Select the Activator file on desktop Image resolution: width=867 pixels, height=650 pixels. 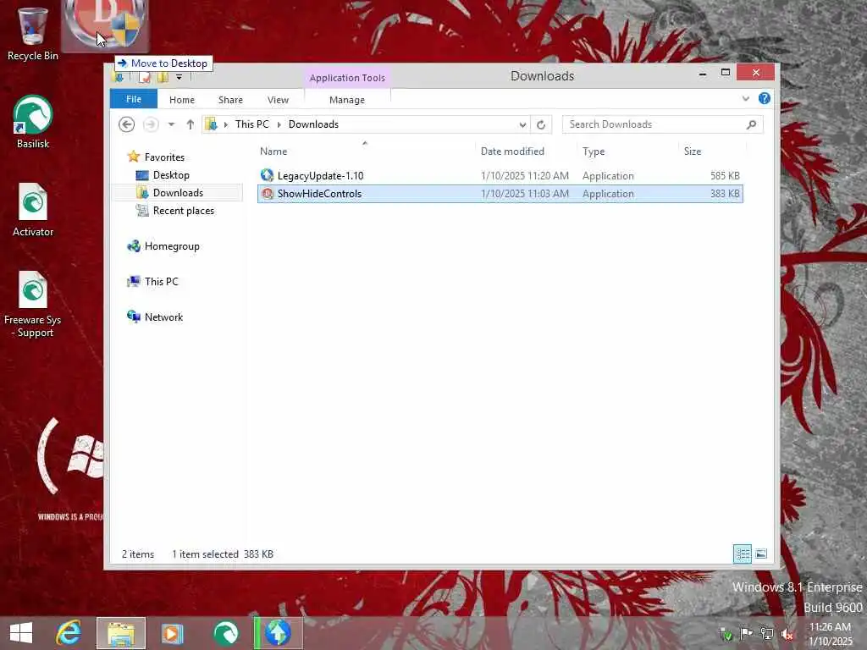click(x=33, y=210)
